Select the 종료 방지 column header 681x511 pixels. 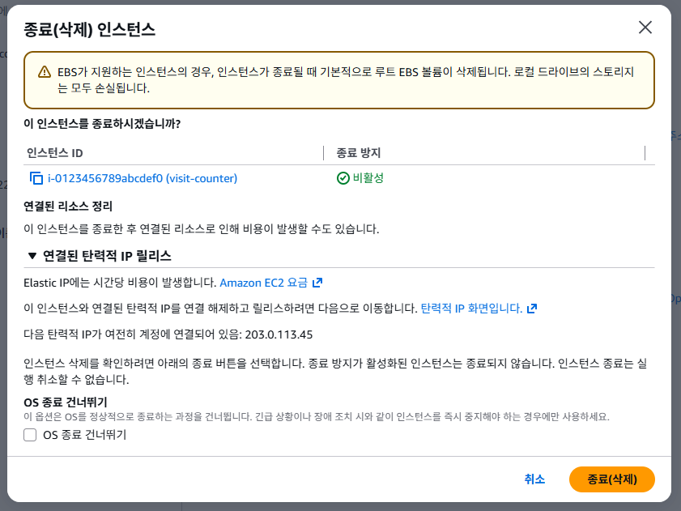(x=359, y=153)
